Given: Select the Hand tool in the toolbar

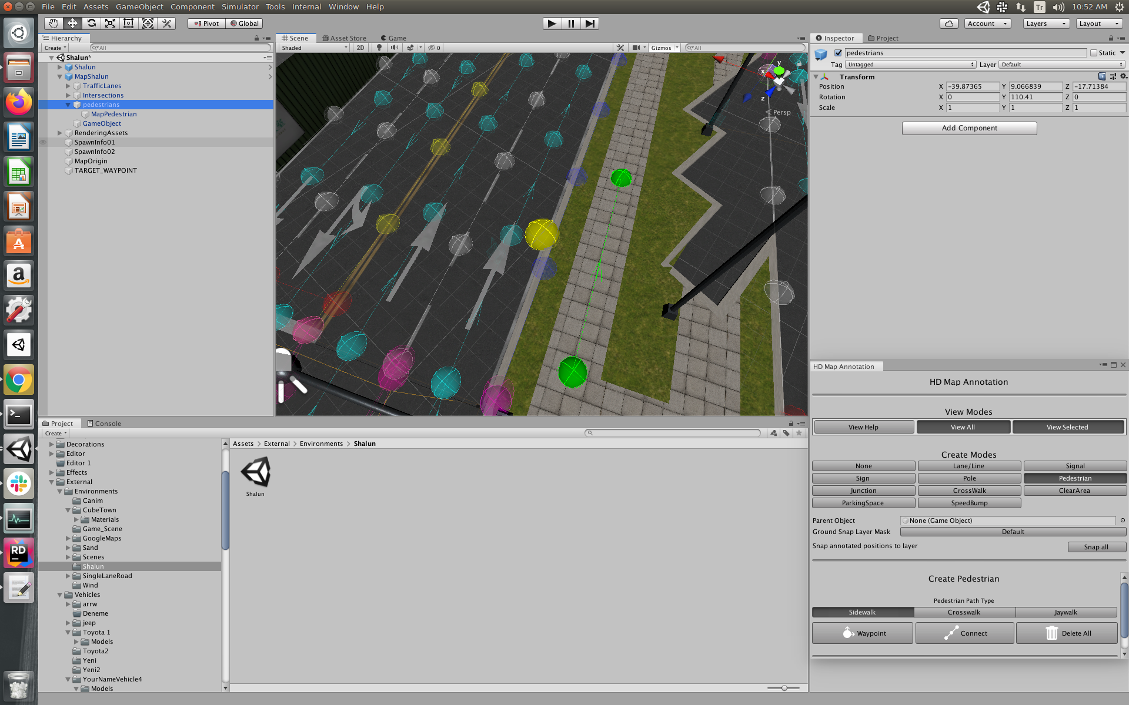Looking at the screenshot, I should pyautogui.click(x=53, y=23).
